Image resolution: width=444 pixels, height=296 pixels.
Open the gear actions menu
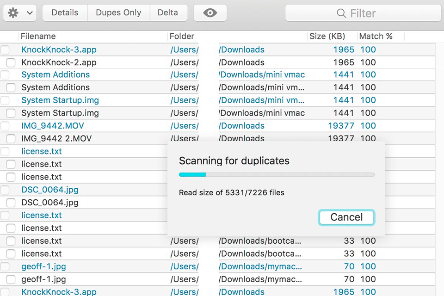pyautogui.click(x=12, y=13)
